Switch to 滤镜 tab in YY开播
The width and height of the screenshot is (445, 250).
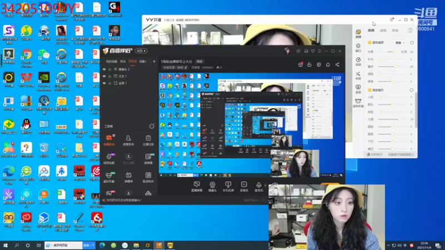[383, 31]
